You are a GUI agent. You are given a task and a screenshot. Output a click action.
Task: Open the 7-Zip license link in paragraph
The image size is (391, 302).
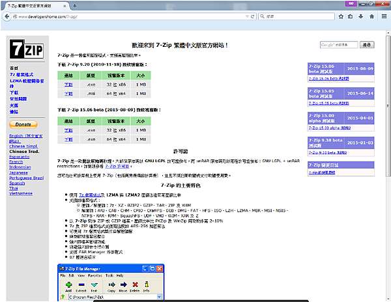[117, 166]
